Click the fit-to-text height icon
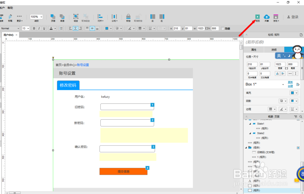The image size is (304, 194). coord(295,73)
